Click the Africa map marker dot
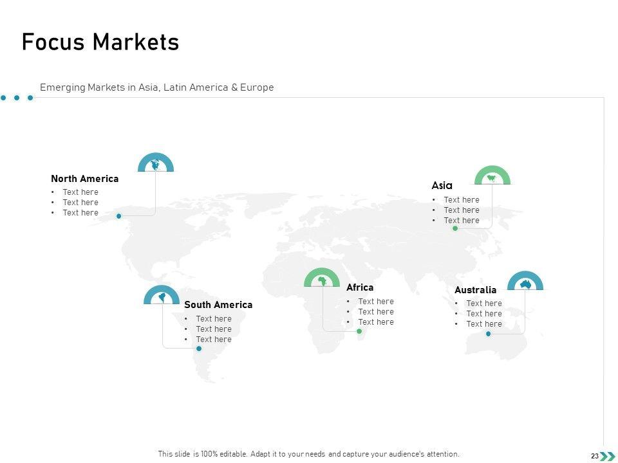The height and width of the screenshot is (463, 618). (359, 331)
